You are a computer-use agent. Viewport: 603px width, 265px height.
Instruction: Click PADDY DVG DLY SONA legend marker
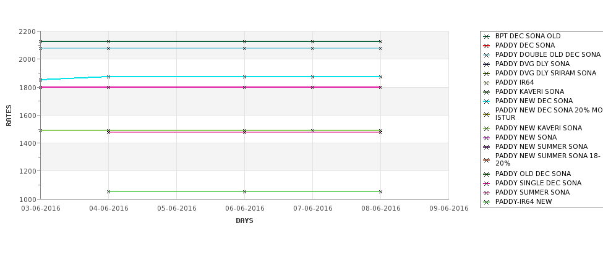(x=487, y=64)
